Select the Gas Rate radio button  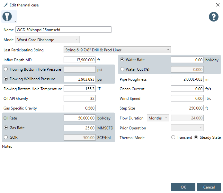[x=6, y=127]
